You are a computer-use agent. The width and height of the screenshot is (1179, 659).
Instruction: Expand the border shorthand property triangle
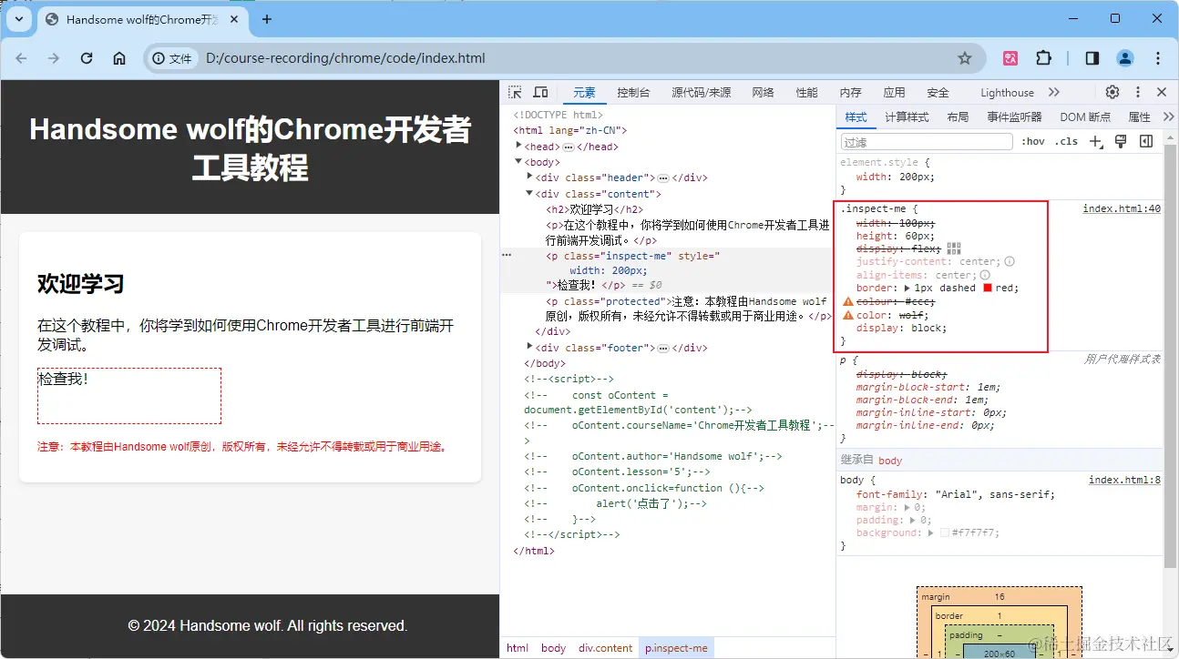[906, 288]
